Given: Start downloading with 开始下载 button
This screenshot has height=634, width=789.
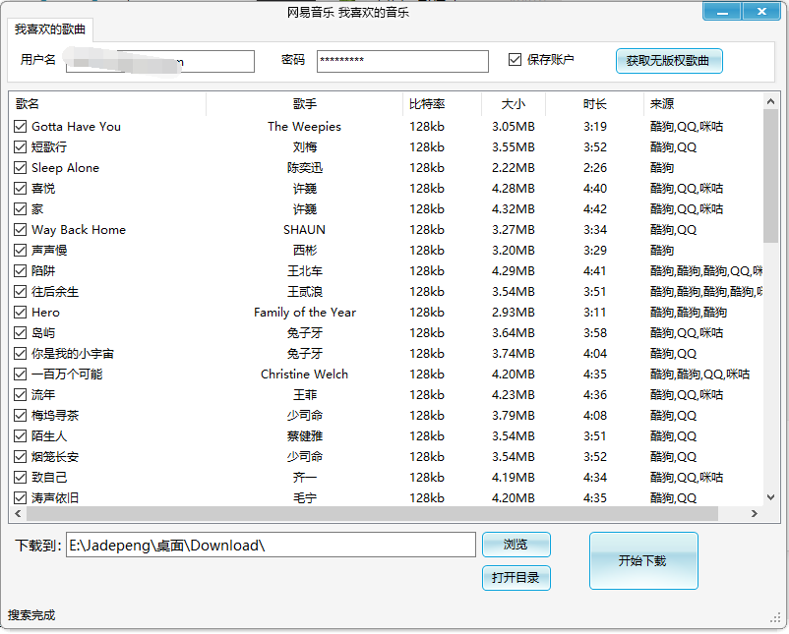Looking at the screenshot, I should pos(643,560).
